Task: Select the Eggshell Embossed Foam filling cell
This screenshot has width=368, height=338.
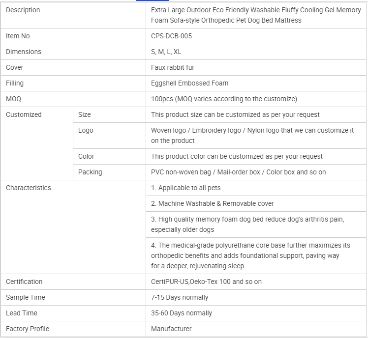Action: pos(189,83)
